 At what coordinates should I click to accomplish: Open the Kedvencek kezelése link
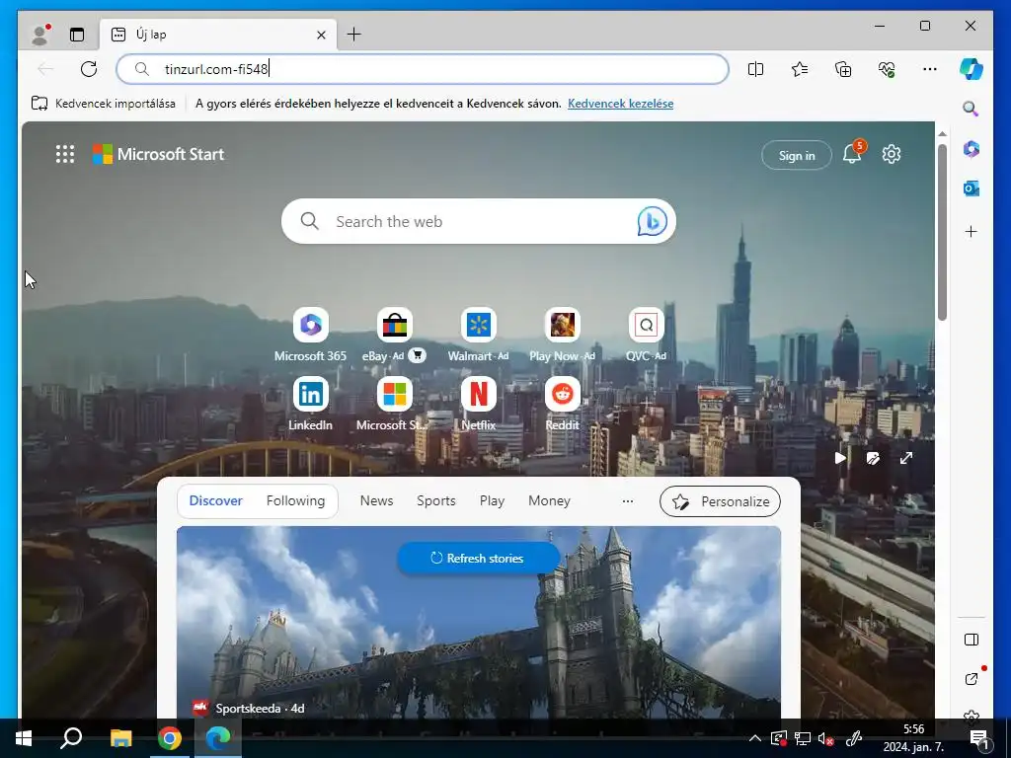click(620, 103)
